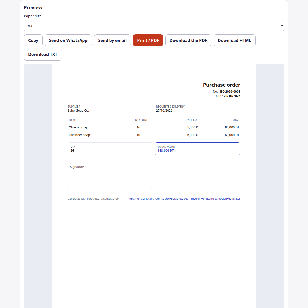Click the QTY 26 summary box
Screen dimensions: 308x308
pos(110,149)
